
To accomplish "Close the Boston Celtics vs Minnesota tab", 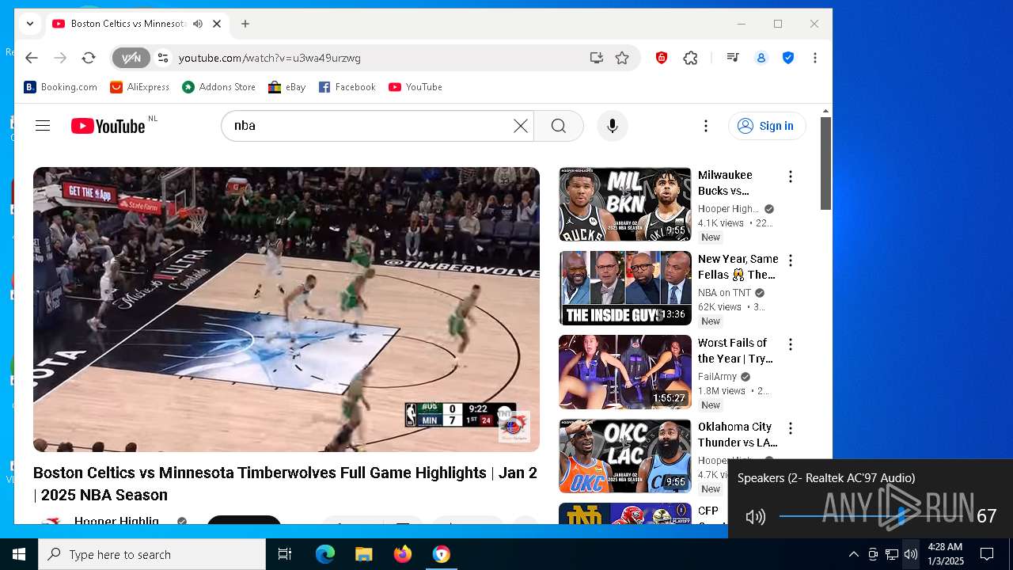I will point(217,24).
